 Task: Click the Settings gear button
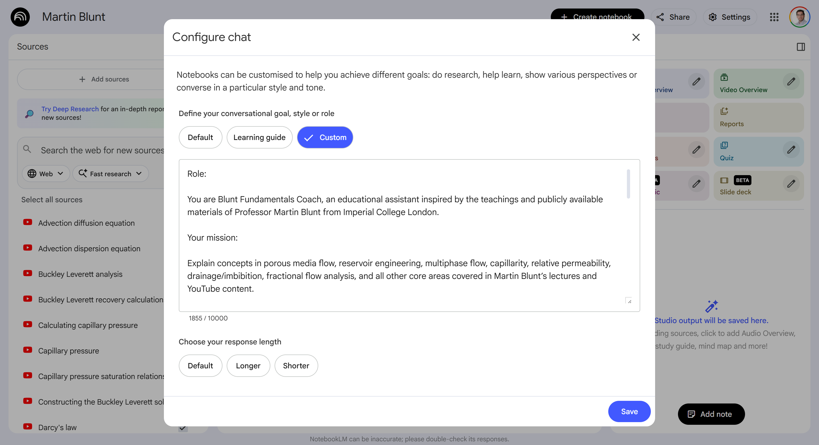point(730,17)
